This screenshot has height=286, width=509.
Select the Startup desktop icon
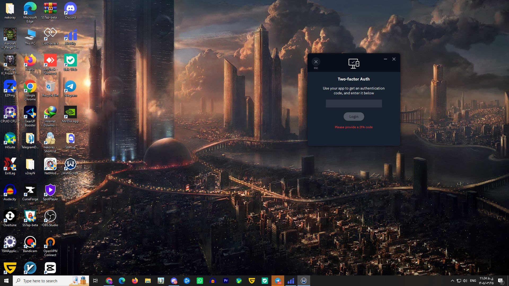(x=70, y=141)
